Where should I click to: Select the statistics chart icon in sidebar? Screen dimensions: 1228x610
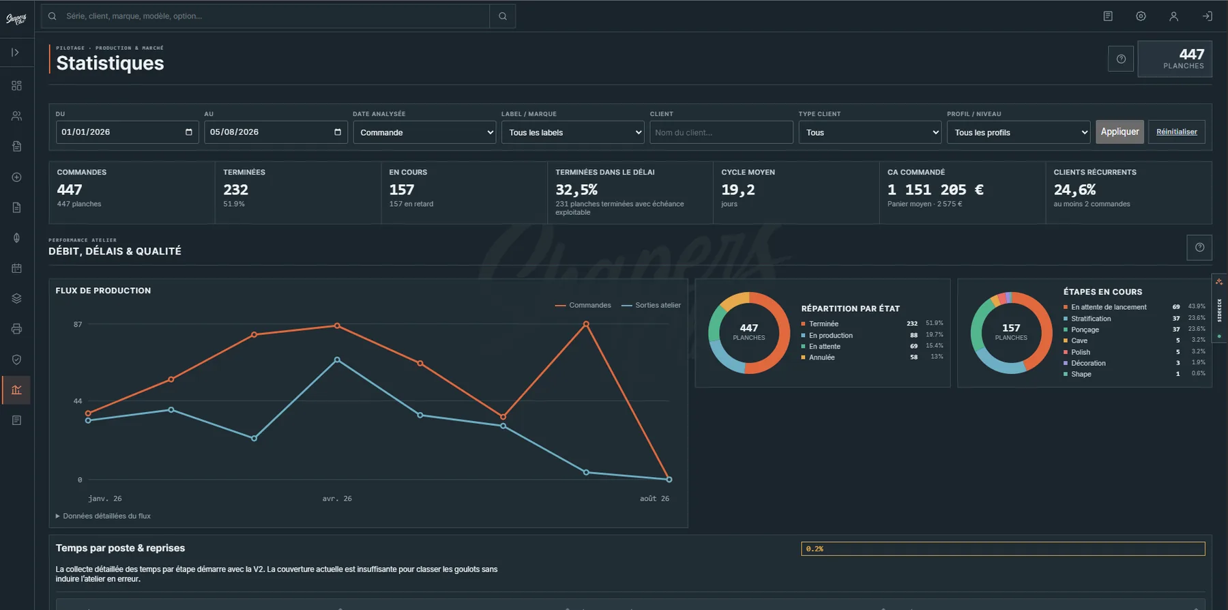(16, 390)
